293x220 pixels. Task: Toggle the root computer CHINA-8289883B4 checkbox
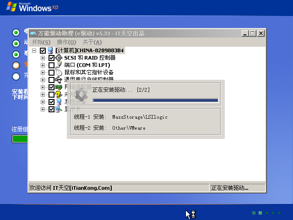coord(43,50)
